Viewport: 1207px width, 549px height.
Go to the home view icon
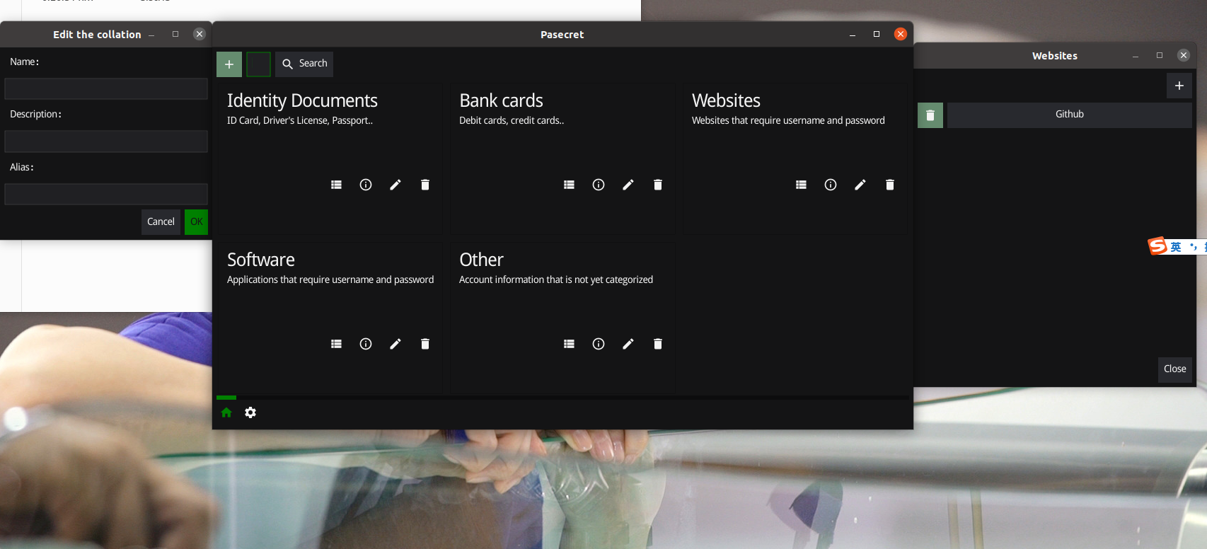[x=226, y=412]
